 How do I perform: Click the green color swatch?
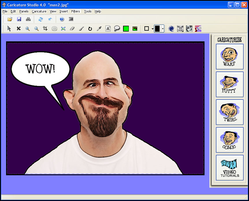pos(126,29)
